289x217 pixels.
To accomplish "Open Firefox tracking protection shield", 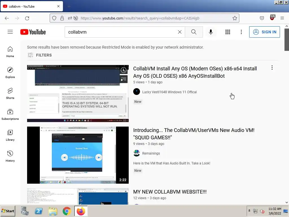I will click(54, 18).
